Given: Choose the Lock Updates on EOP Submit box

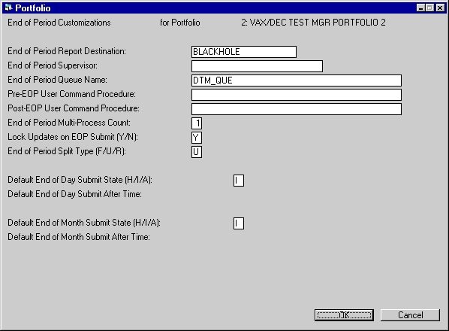Looking at the screenshot, I should (197, 138).
